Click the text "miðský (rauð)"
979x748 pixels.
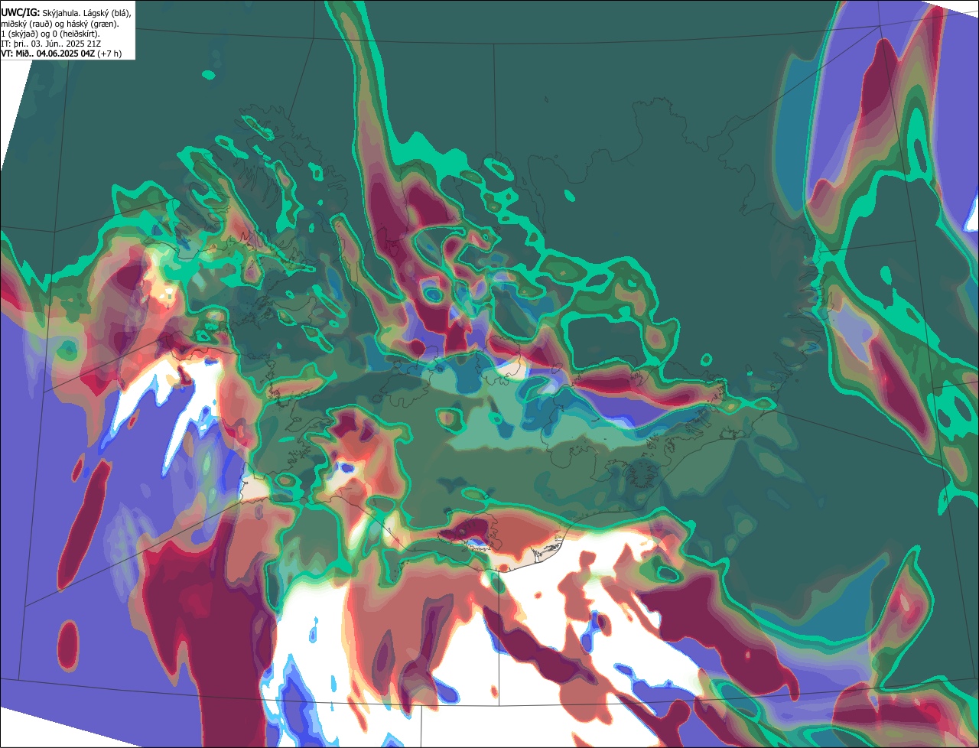click(x=27, y=24)
